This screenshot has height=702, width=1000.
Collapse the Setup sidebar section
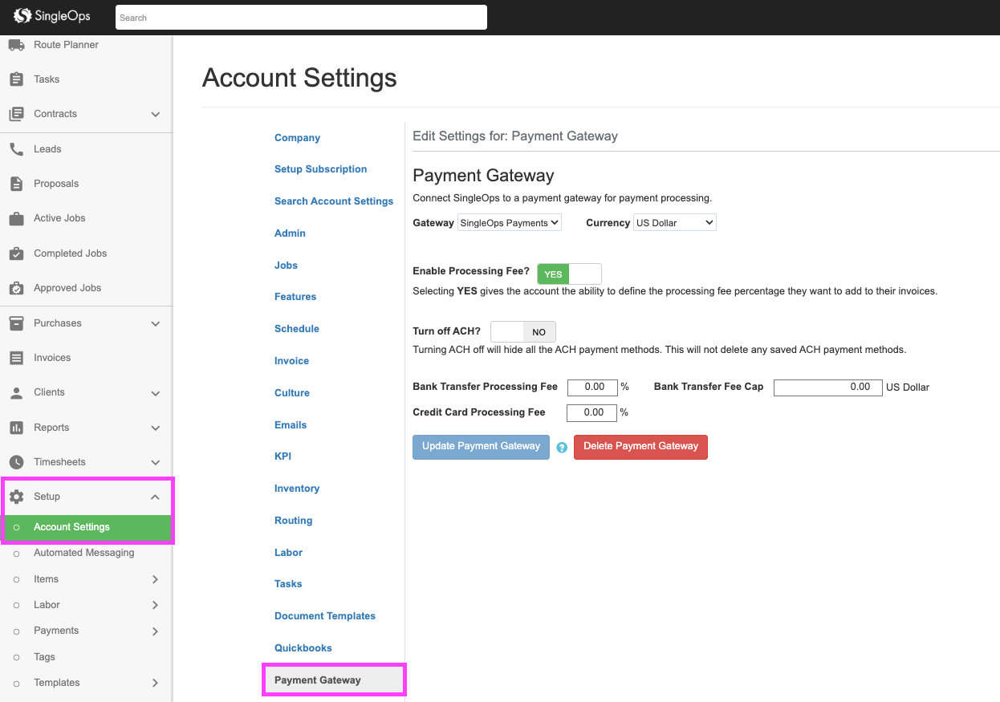coord(156,497)
